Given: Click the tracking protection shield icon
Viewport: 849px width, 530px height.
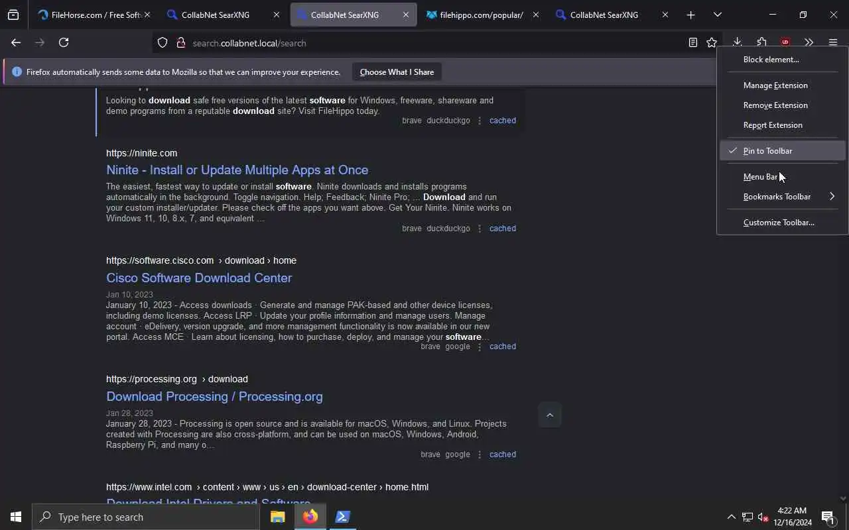Looking at the screenshot, I should point(163,43).
